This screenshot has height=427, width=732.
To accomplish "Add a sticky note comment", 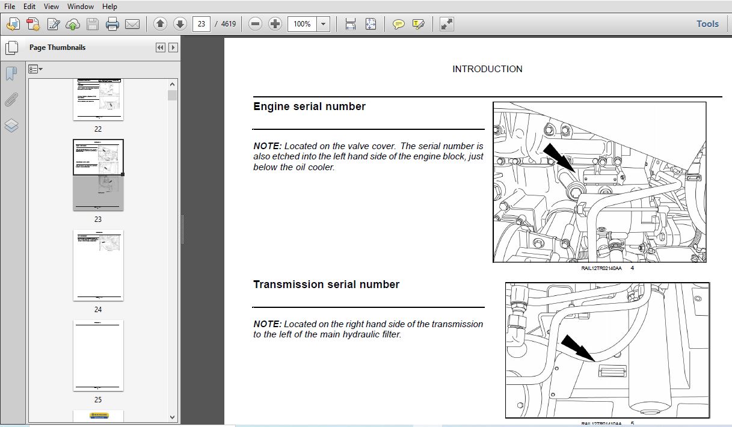I will click(x=398, y=24).
